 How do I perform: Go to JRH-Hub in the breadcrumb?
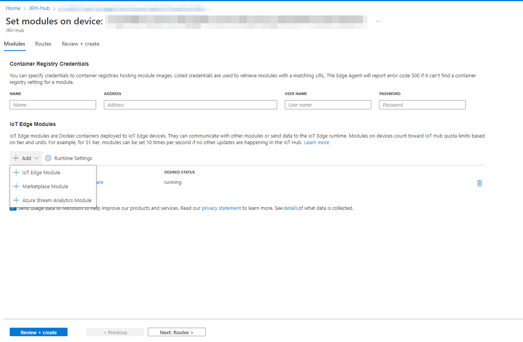coord(39,8)
